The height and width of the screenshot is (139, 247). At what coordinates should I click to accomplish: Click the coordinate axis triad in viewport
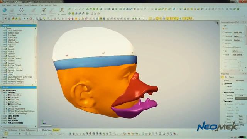click(44, 122)
